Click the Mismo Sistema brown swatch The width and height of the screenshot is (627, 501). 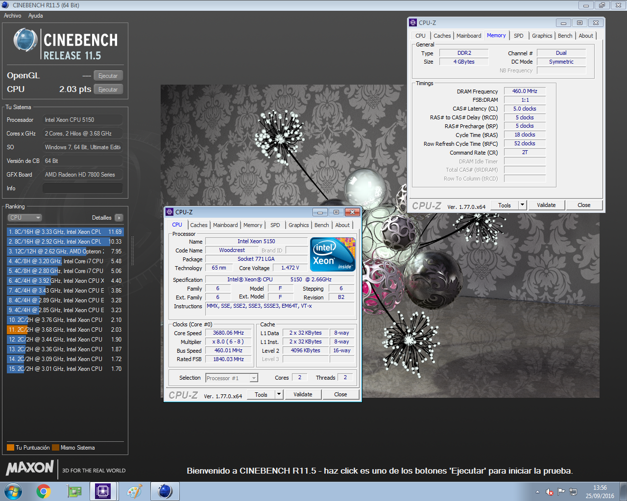pyautogui.click(x=55, y=447)
